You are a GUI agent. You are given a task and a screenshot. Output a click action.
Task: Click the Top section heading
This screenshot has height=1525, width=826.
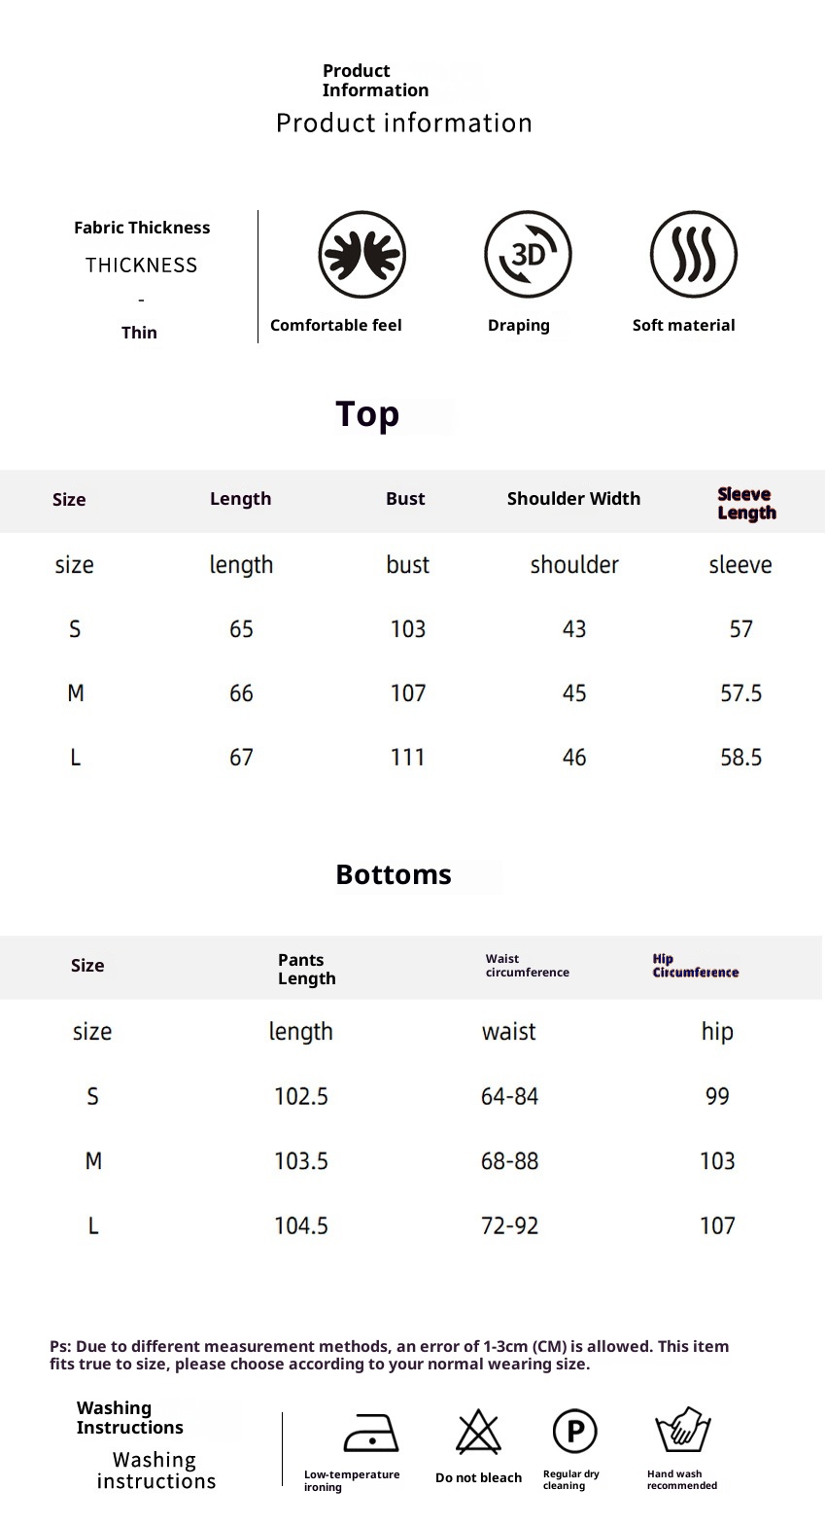(x=367, y=414)
